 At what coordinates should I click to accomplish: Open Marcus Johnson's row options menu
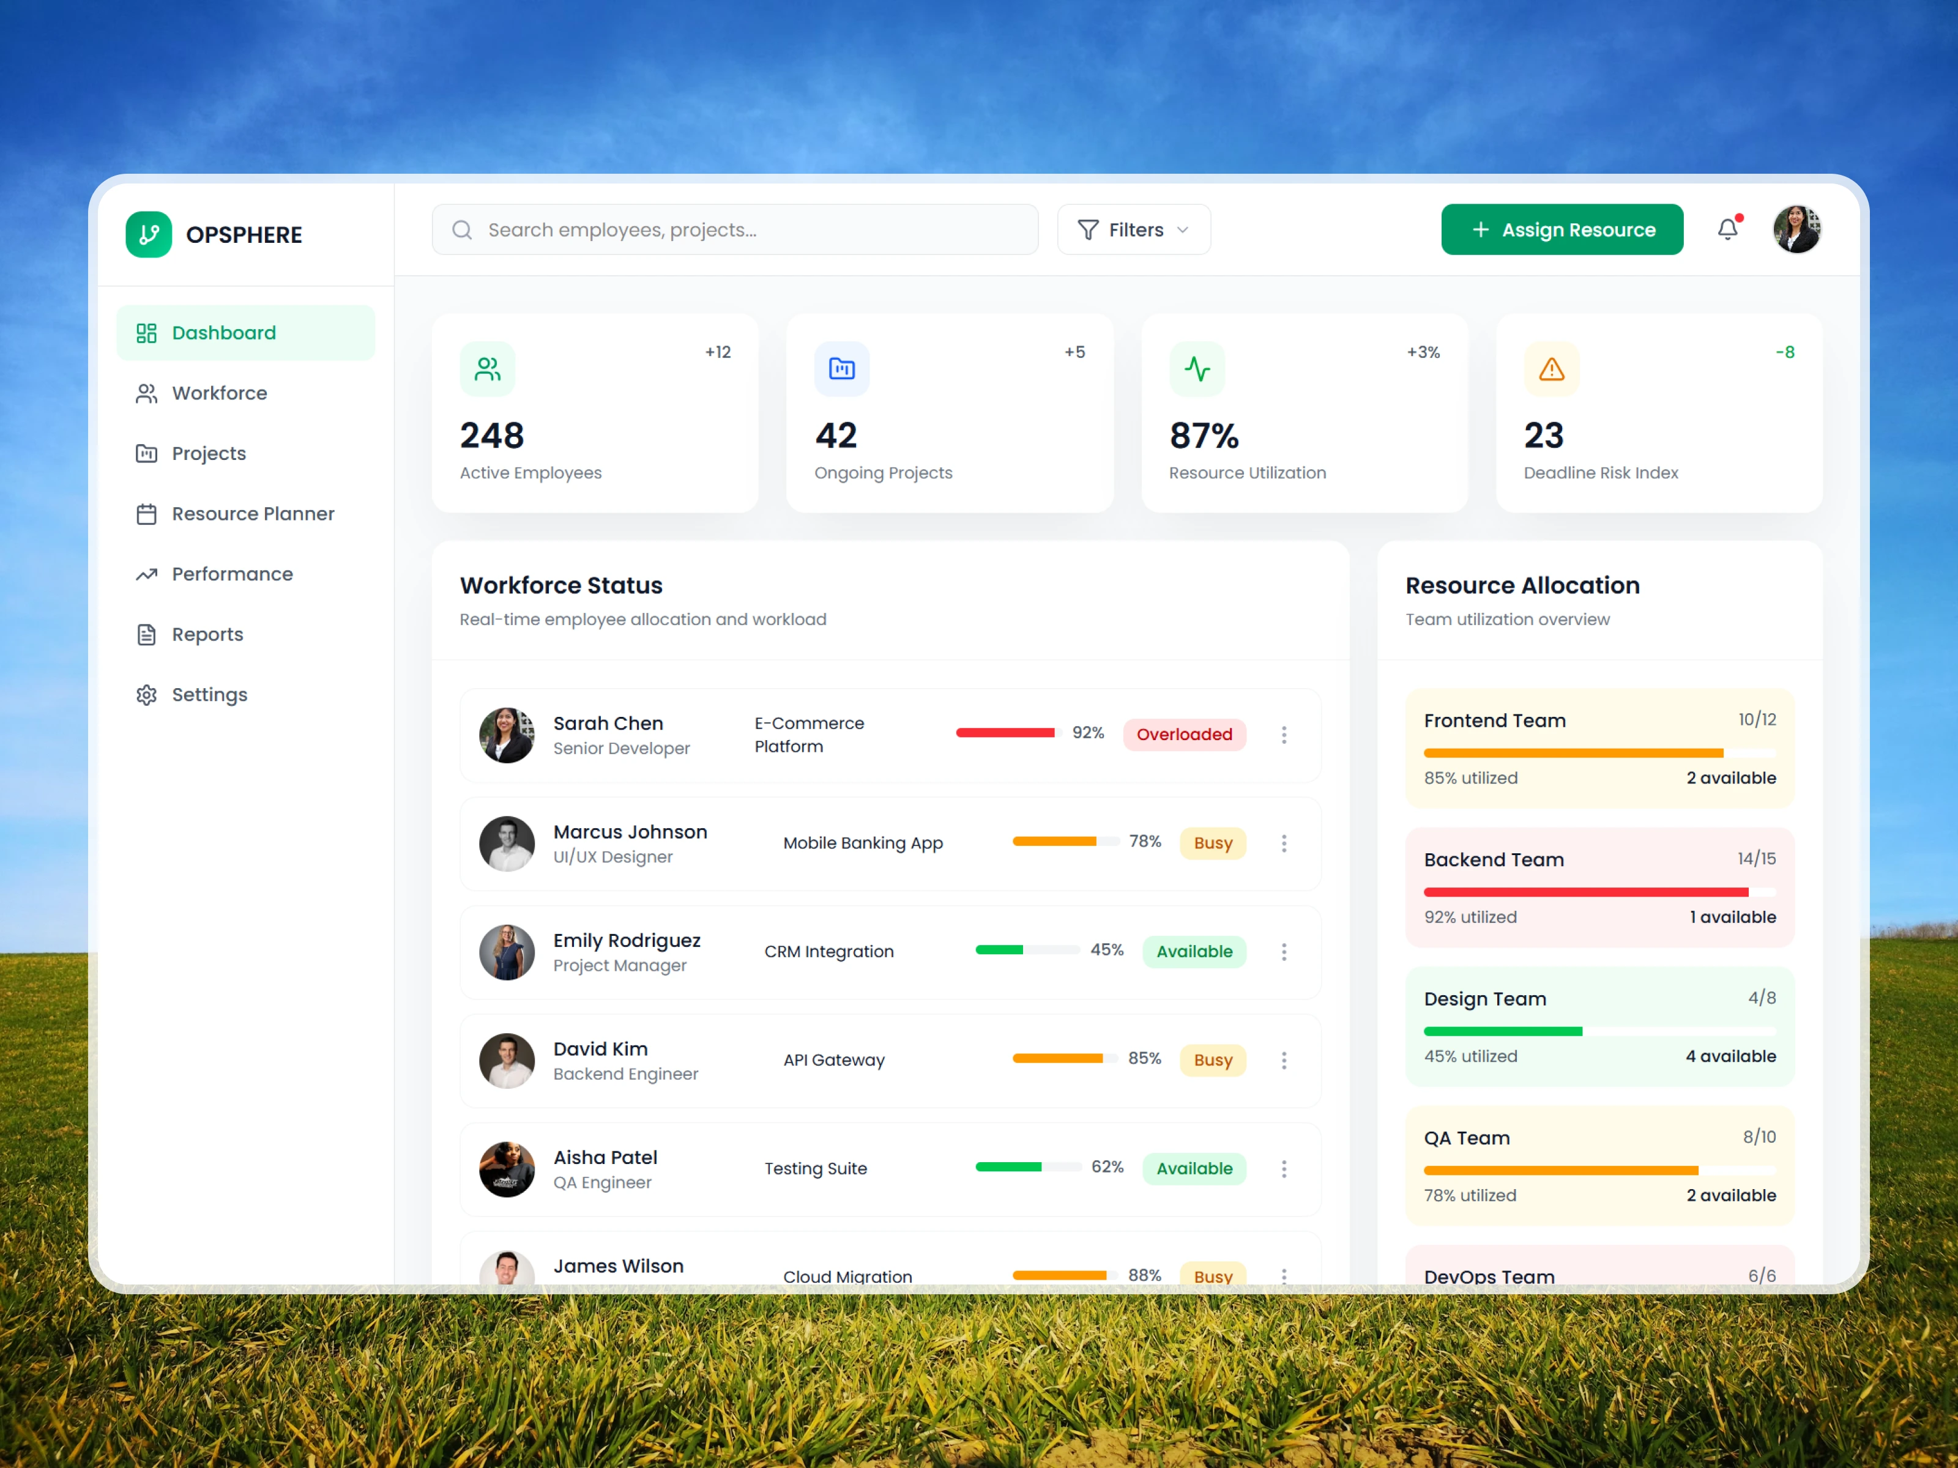(x=1284, y=843)
